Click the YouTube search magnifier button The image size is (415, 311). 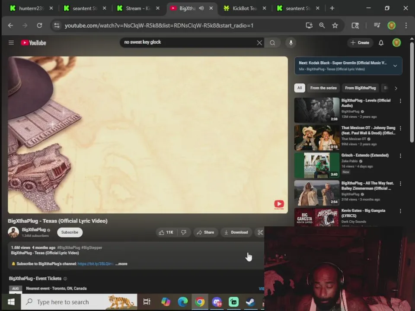point(272,43)
